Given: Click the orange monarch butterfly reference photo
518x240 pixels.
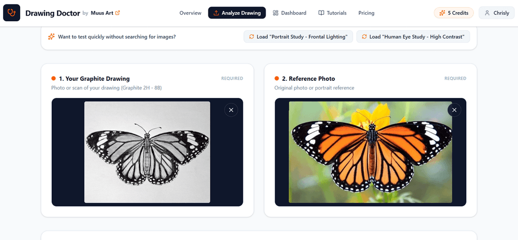Looking at the screenshot, I should pos(370,152).
